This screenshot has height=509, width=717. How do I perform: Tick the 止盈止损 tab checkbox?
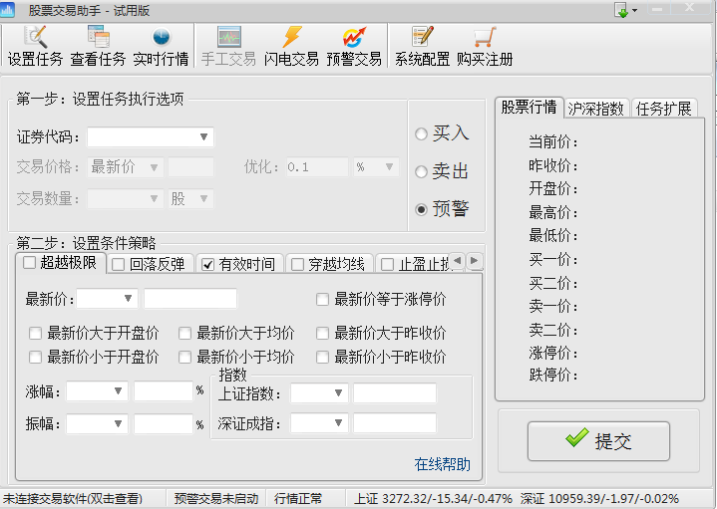point(387,265)
